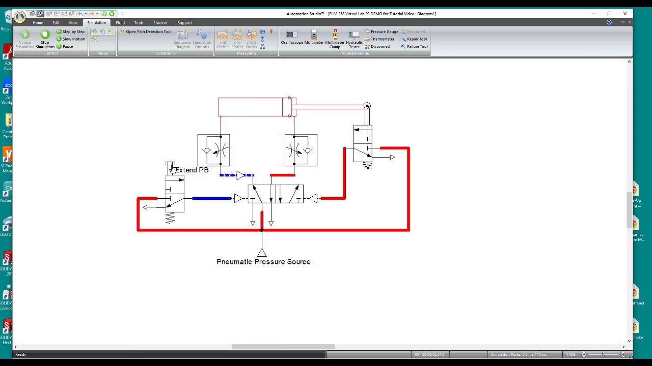Click the Redo arrow in quick access toolbar
Image resolution: width=652 pixels, height=366 pixels.
91,14
